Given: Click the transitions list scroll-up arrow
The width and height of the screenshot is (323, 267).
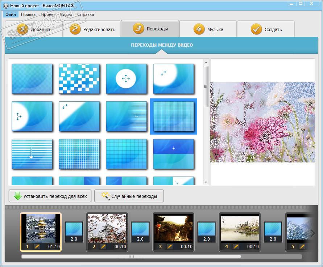Looking at the screenshot, I should coord(206,62).
